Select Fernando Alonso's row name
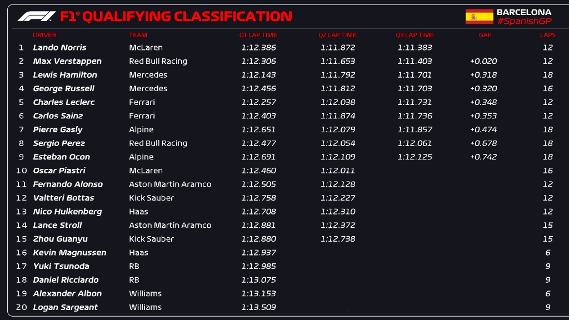Image resolution: width=569 pixels, height=320 pixels. click(x=68, y=184)
